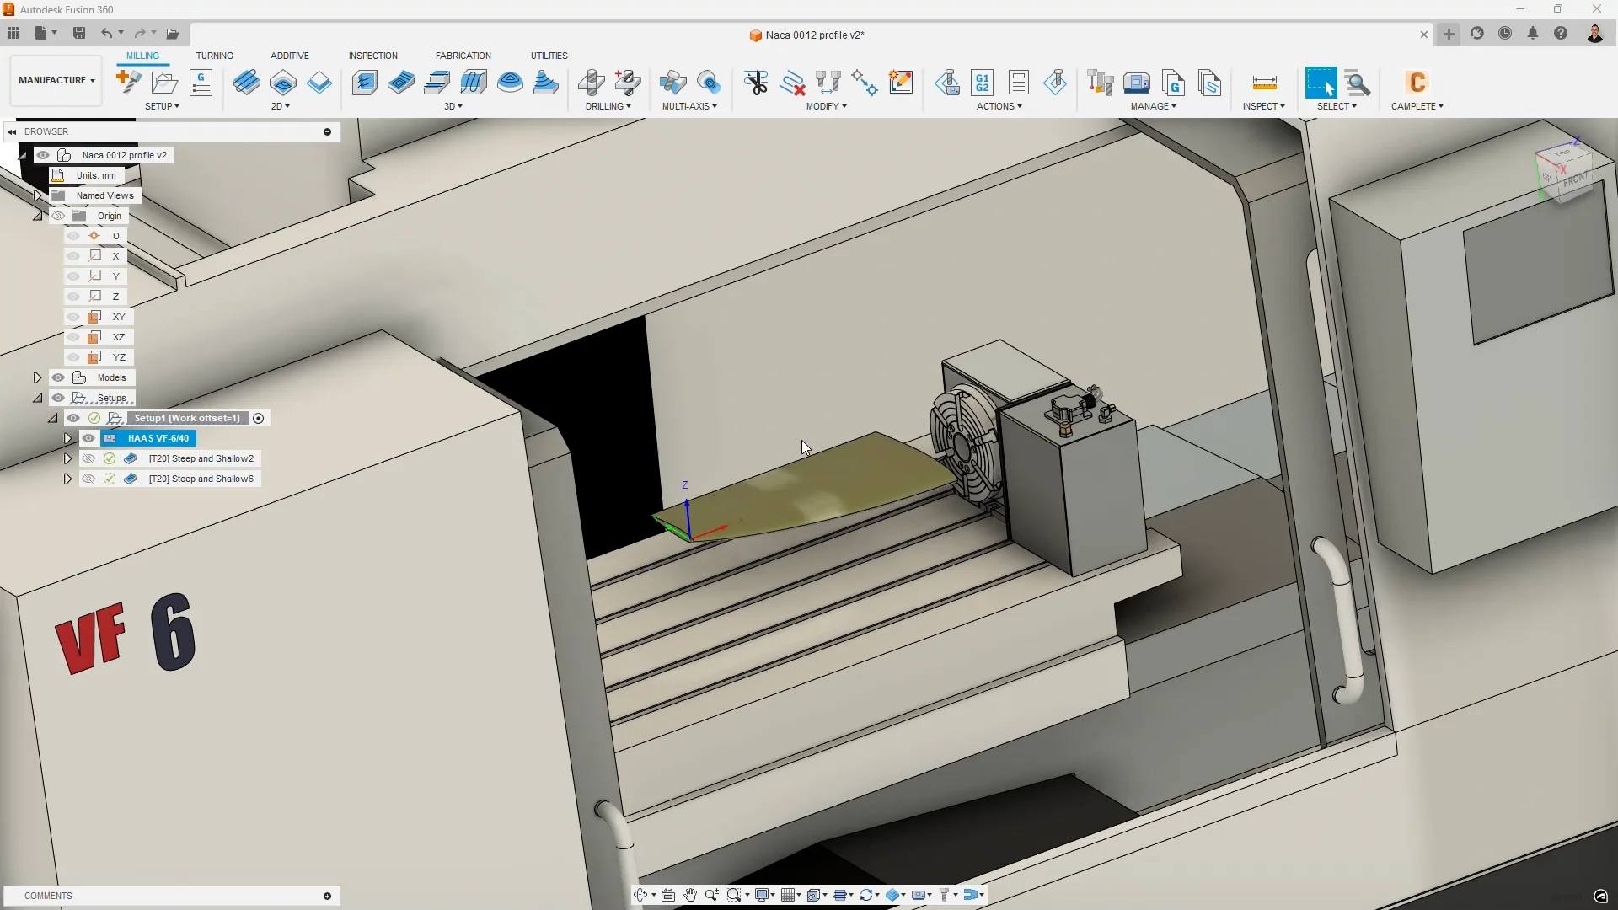The width and height of the screenshot is (1618, 910).
Task: Expand the Models folder in browser
Action: [x=38, y=377]
